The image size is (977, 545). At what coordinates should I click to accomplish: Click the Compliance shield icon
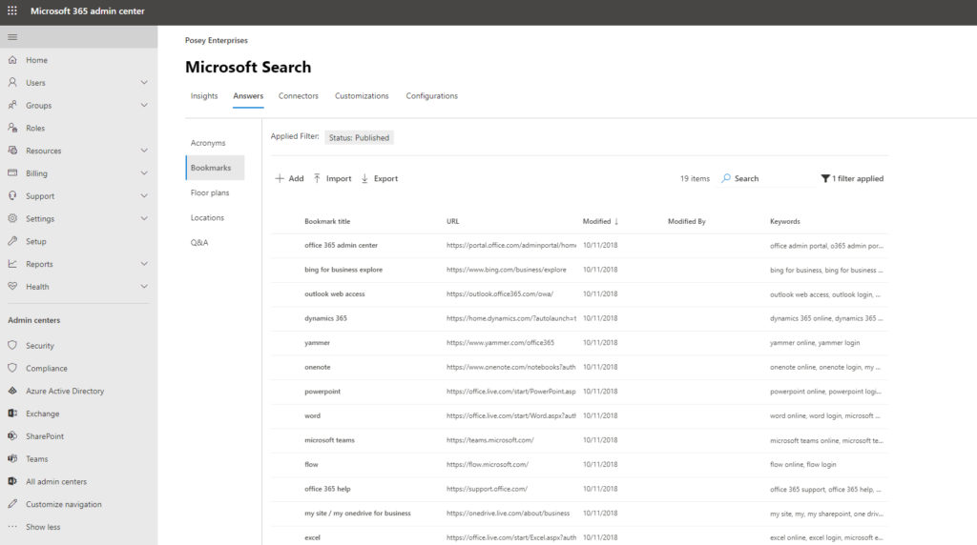12,368
